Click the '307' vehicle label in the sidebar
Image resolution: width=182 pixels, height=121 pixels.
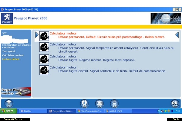(4, 33)
